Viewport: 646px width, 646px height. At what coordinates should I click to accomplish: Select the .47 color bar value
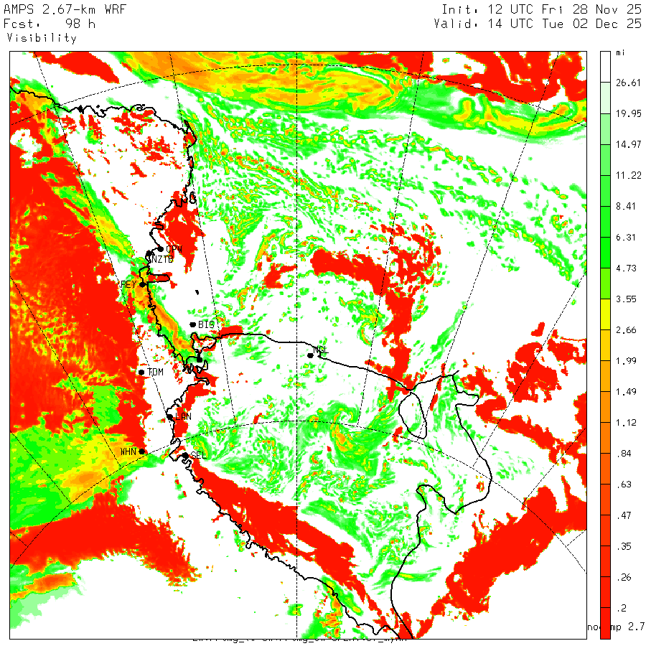tap(624, 515)
